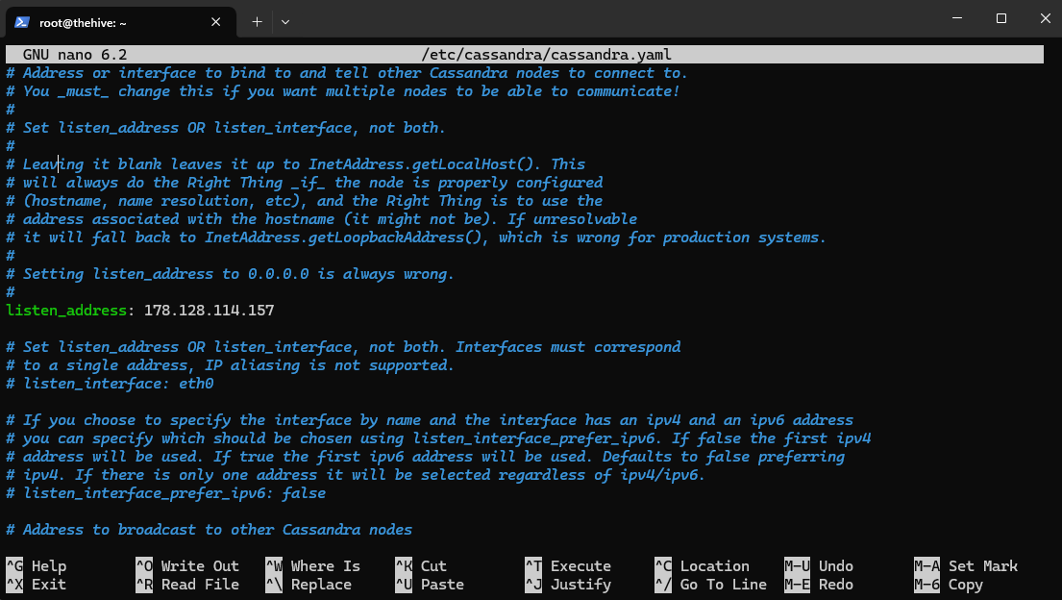Click the 'If you choose to specify the interface' line
The width and height of the screenshot is (1062, 600).
point(430,420)
